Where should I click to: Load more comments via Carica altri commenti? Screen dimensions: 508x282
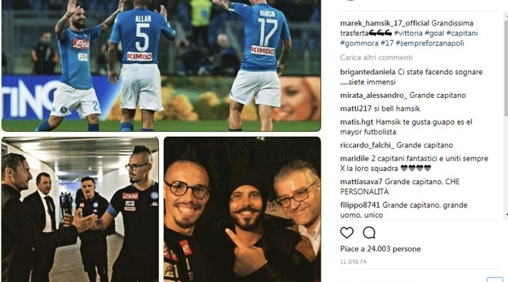pos(376,58)
